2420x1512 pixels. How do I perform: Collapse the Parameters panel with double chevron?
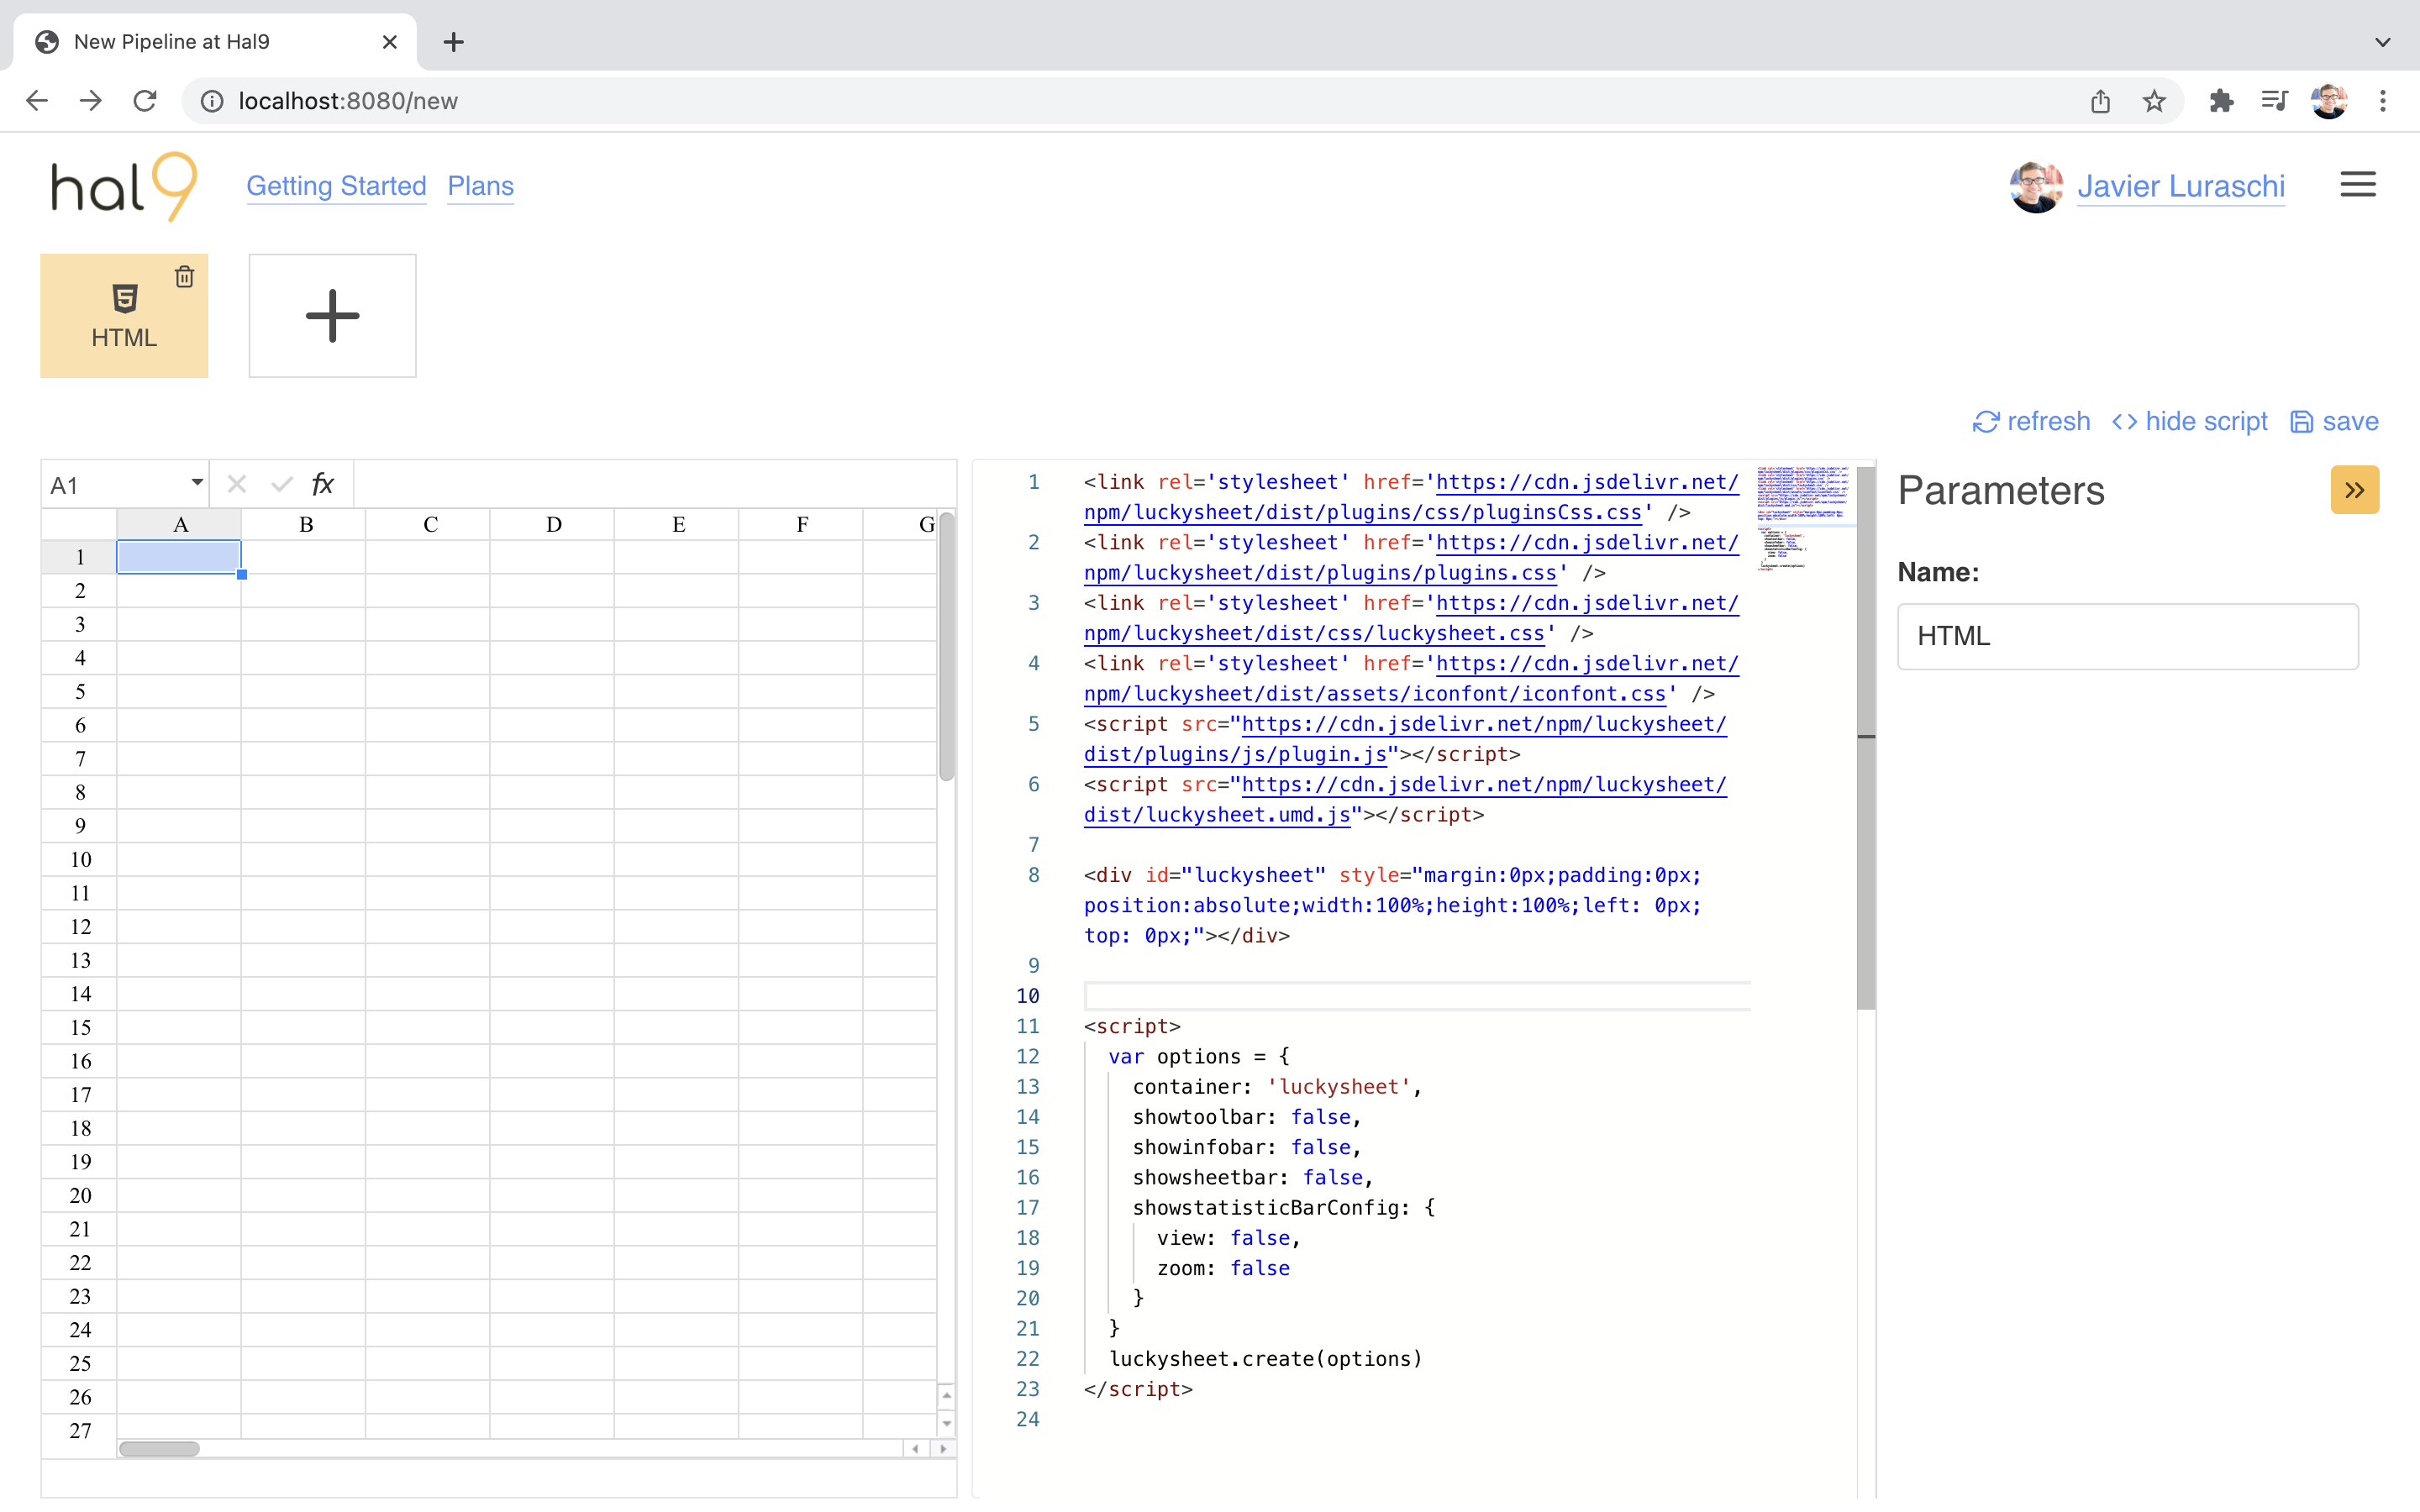tap(2354, 490)
